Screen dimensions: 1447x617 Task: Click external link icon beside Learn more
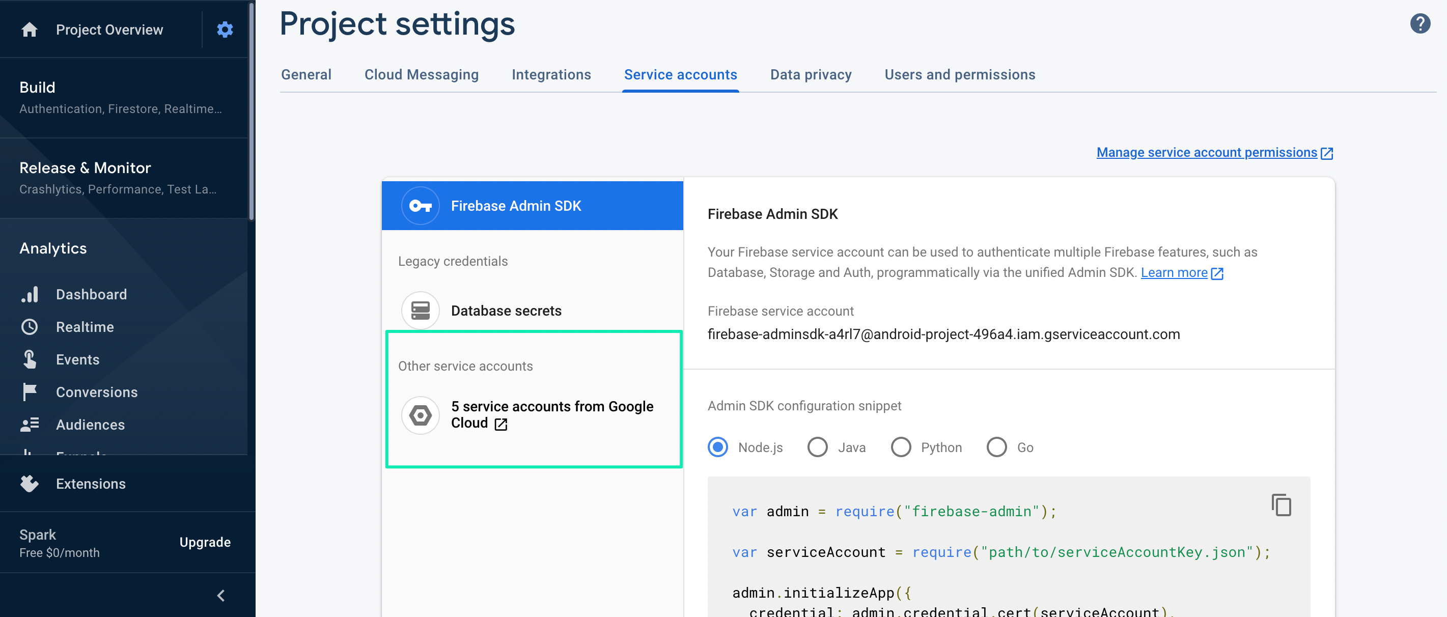click(1217, 273)
